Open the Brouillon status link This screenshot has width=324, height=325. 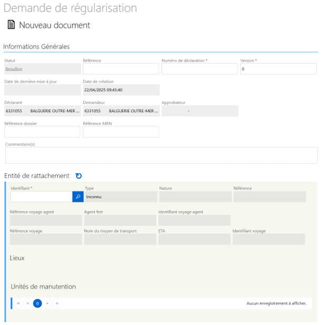pos(14,69)
